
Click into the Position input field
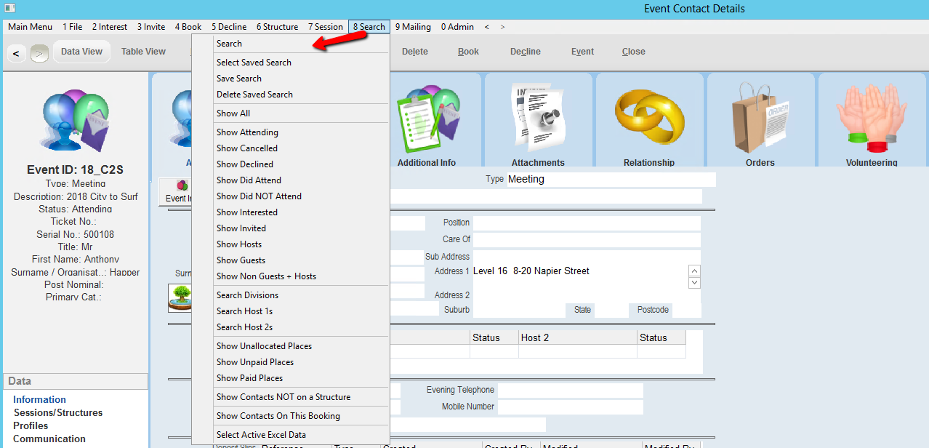(x=586, y=223)
